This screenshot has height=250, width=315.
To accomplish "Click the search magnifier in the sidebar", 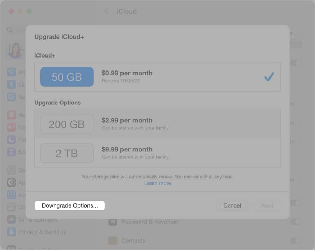I will tap(10, 30).
